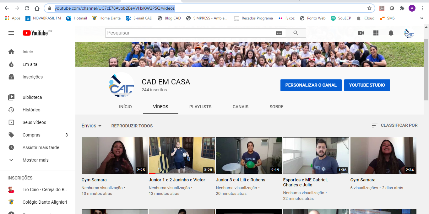The width and height of the screenshot is (429, 214).
Task: Open the on-screen keyboard in search box
Action: point(279,33)
